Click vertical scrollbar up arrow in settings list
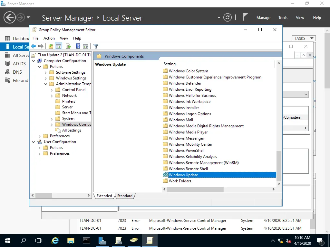 tap(279, 63)
